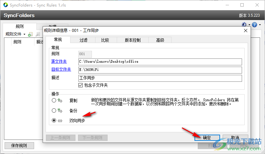Screen dimensions: 265x154
Task: Minimize the SyncFolders main window
Action: [227, 5]
